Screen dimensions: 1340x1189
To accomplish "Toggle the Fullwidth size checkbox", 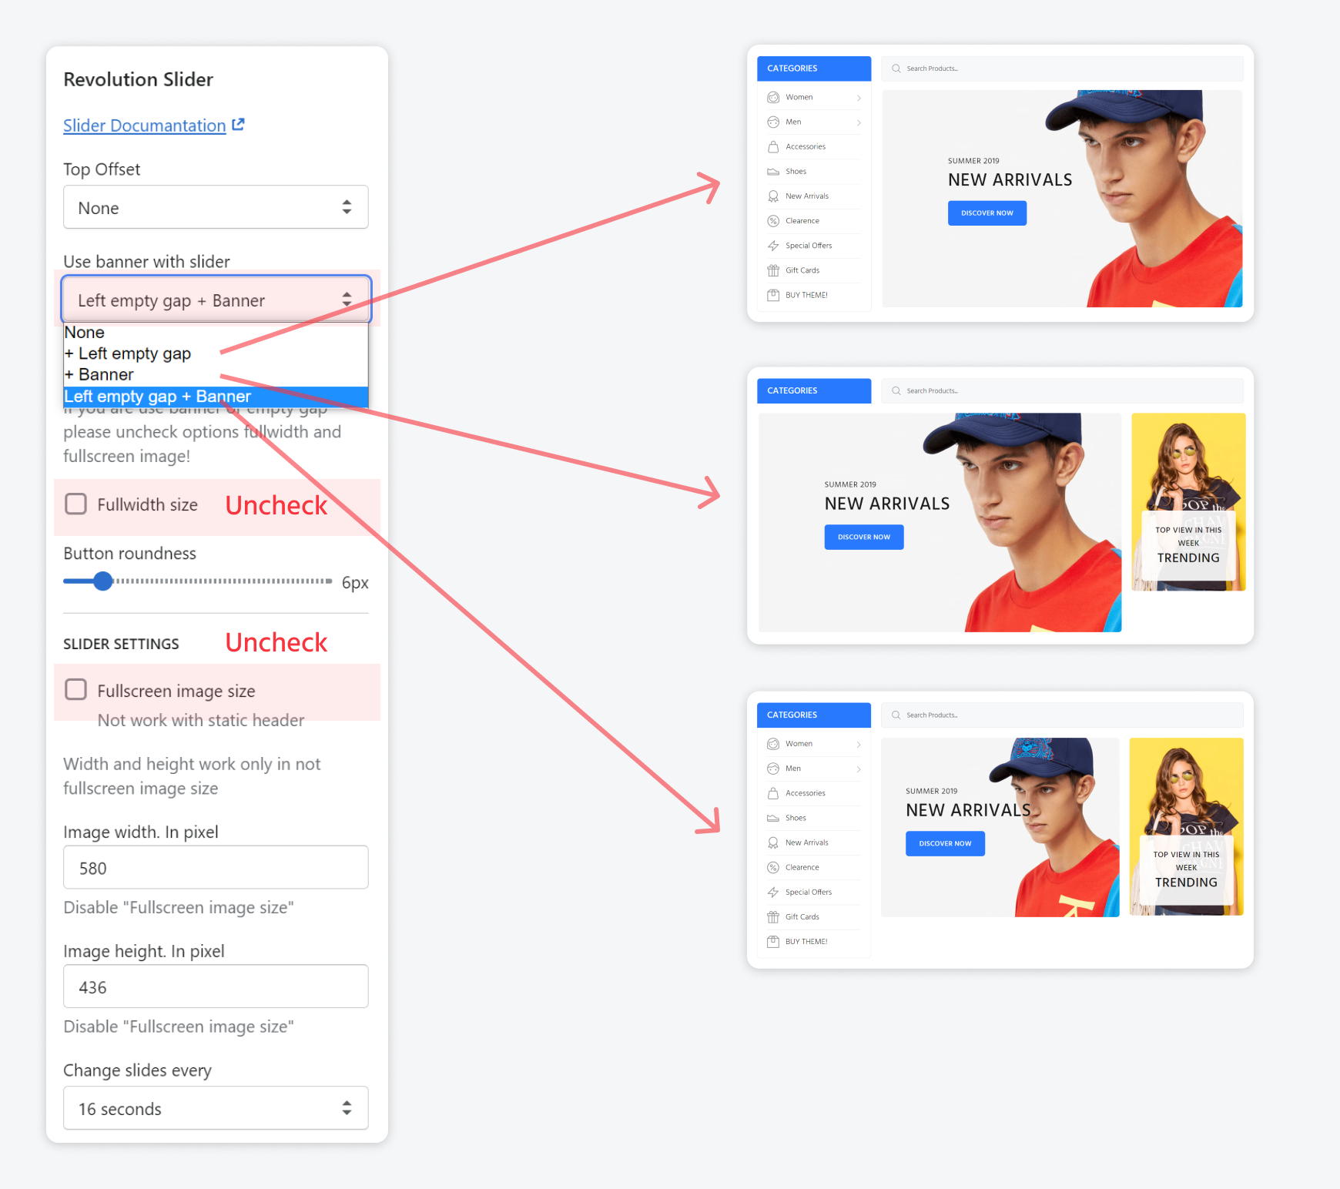I will (75, 504).
